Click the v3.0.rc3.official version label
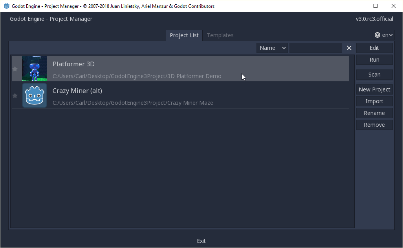 [374, 19]
